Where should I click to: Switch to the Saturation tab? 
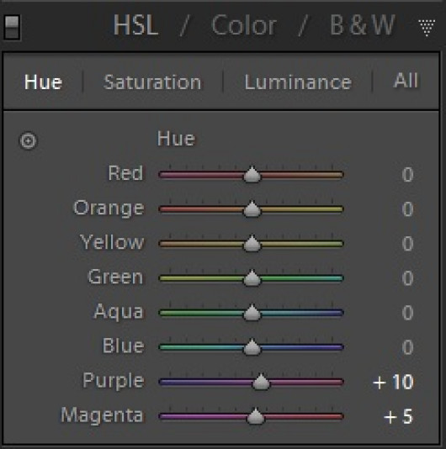point(152,82)
